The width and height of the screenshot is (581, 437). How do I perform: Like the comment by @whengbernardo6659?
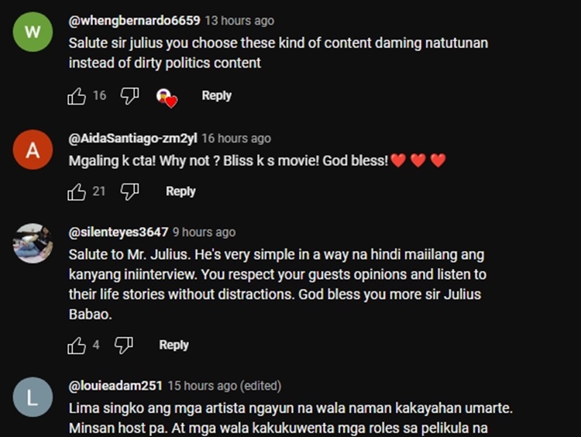pyautogui.click(x=77, y=96)
